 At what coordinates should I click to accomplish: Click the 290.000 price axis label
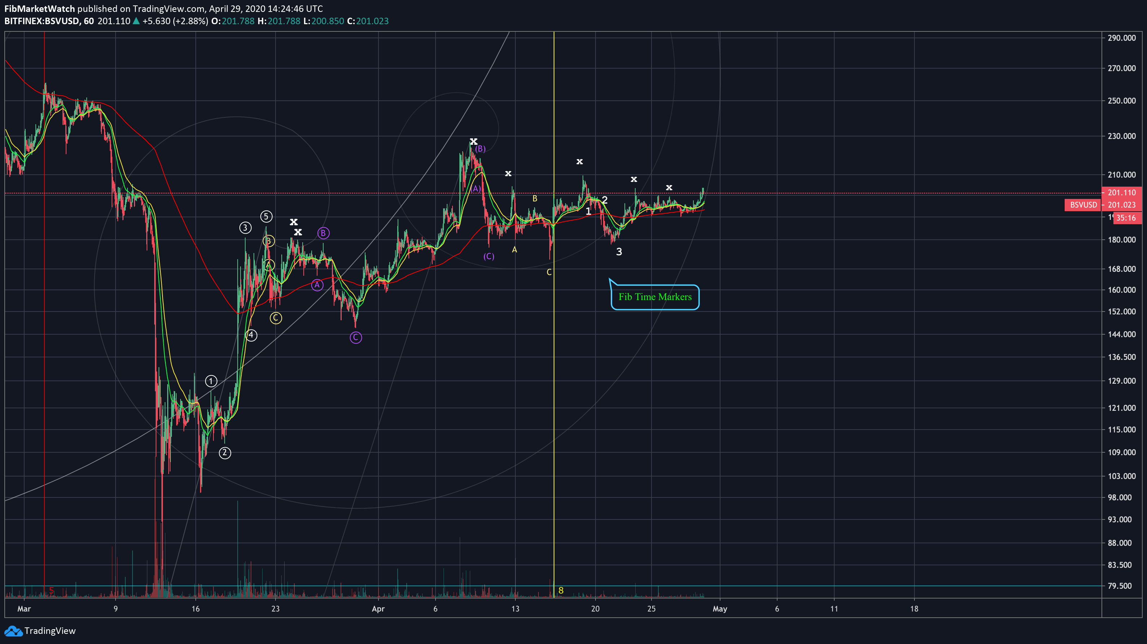click(1122, 38)
